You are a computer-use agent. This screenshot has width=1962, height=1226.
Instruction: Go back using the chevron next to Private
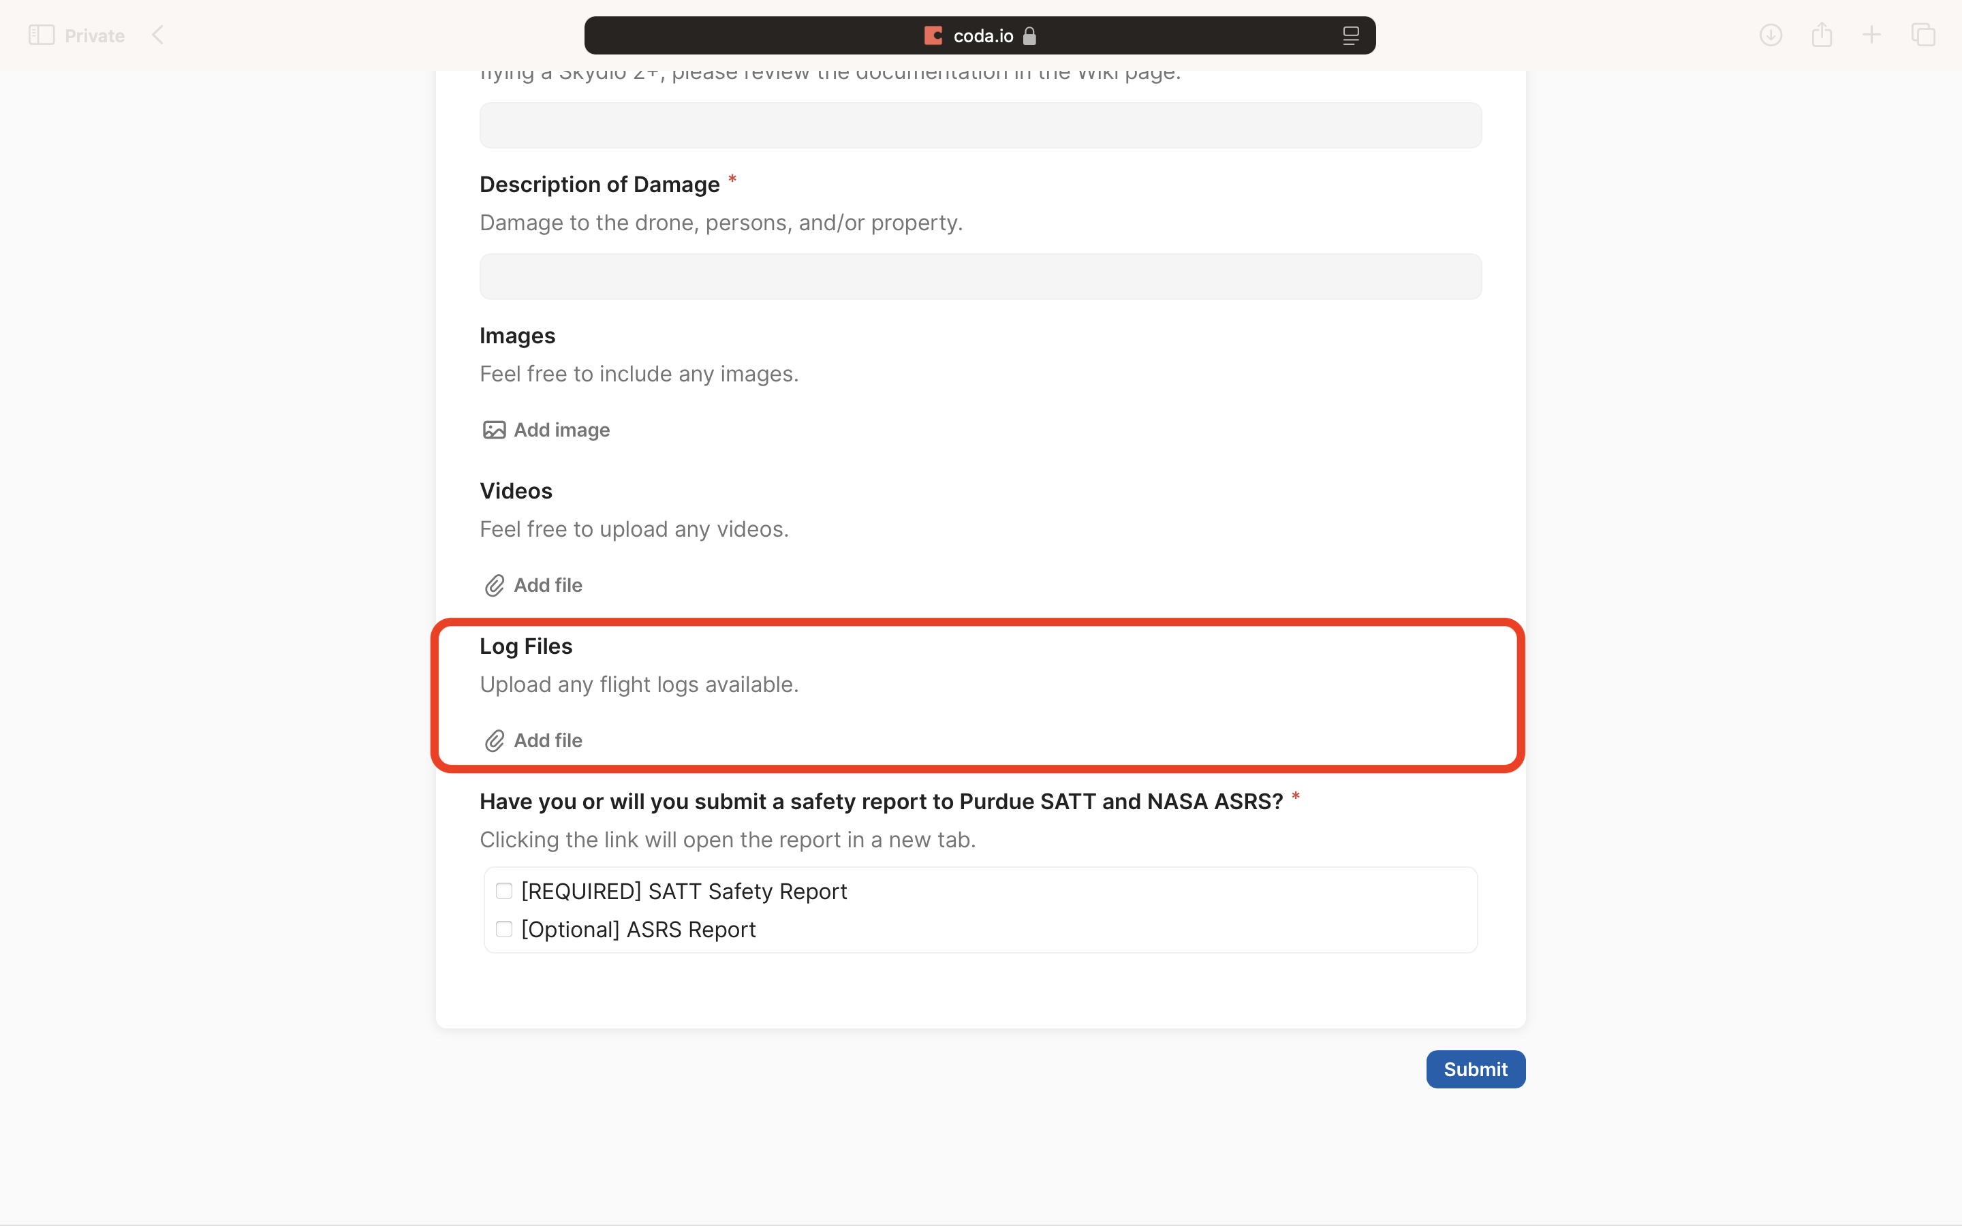pyautogui.click(x=159, y=35)
